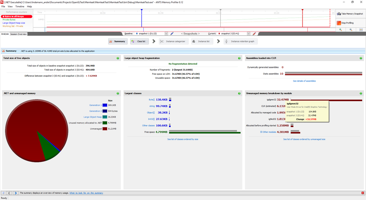Open the Byte[] class link

pyautogui.click(x=151, y=100)
